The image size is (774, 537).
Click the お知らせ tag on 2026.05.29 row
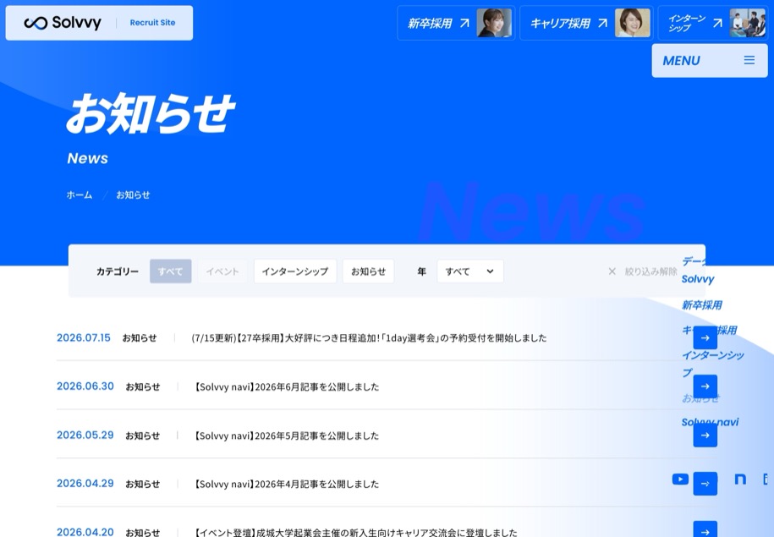143,436
